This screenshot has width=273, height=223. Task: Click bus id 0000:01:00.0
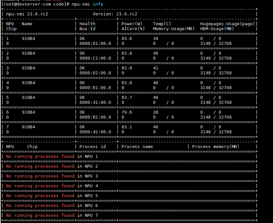click(x=95, y=44)
